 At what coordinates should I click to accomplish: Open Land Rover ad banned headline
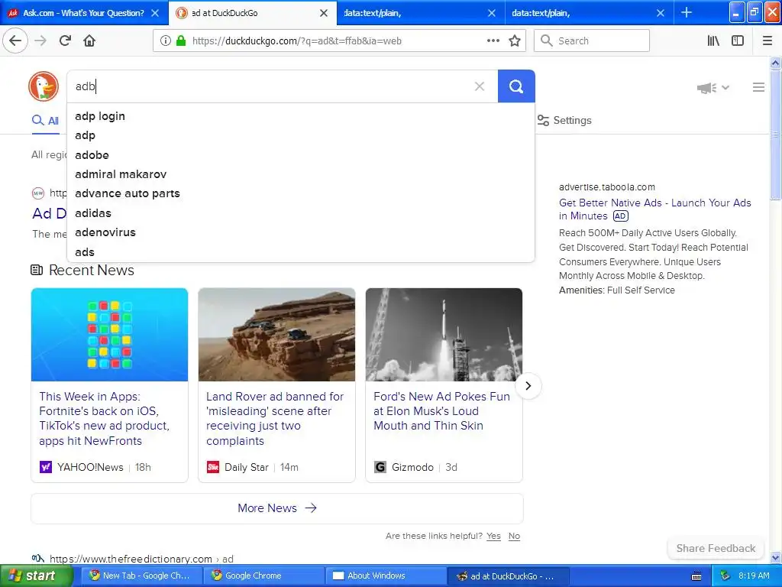(275, 418)
